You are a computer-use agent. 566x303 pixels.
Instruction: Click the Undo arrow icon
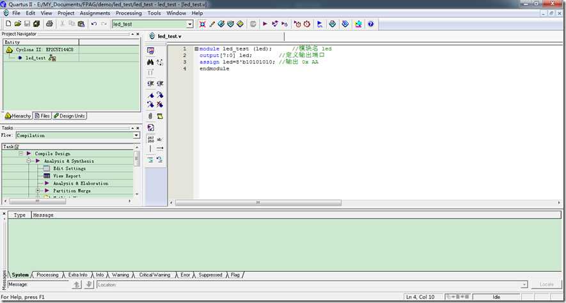tap(94, 24)
